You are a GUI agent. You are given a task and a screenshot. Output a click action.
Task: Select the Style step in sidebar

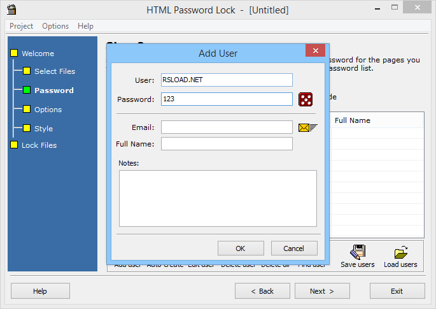43,129
